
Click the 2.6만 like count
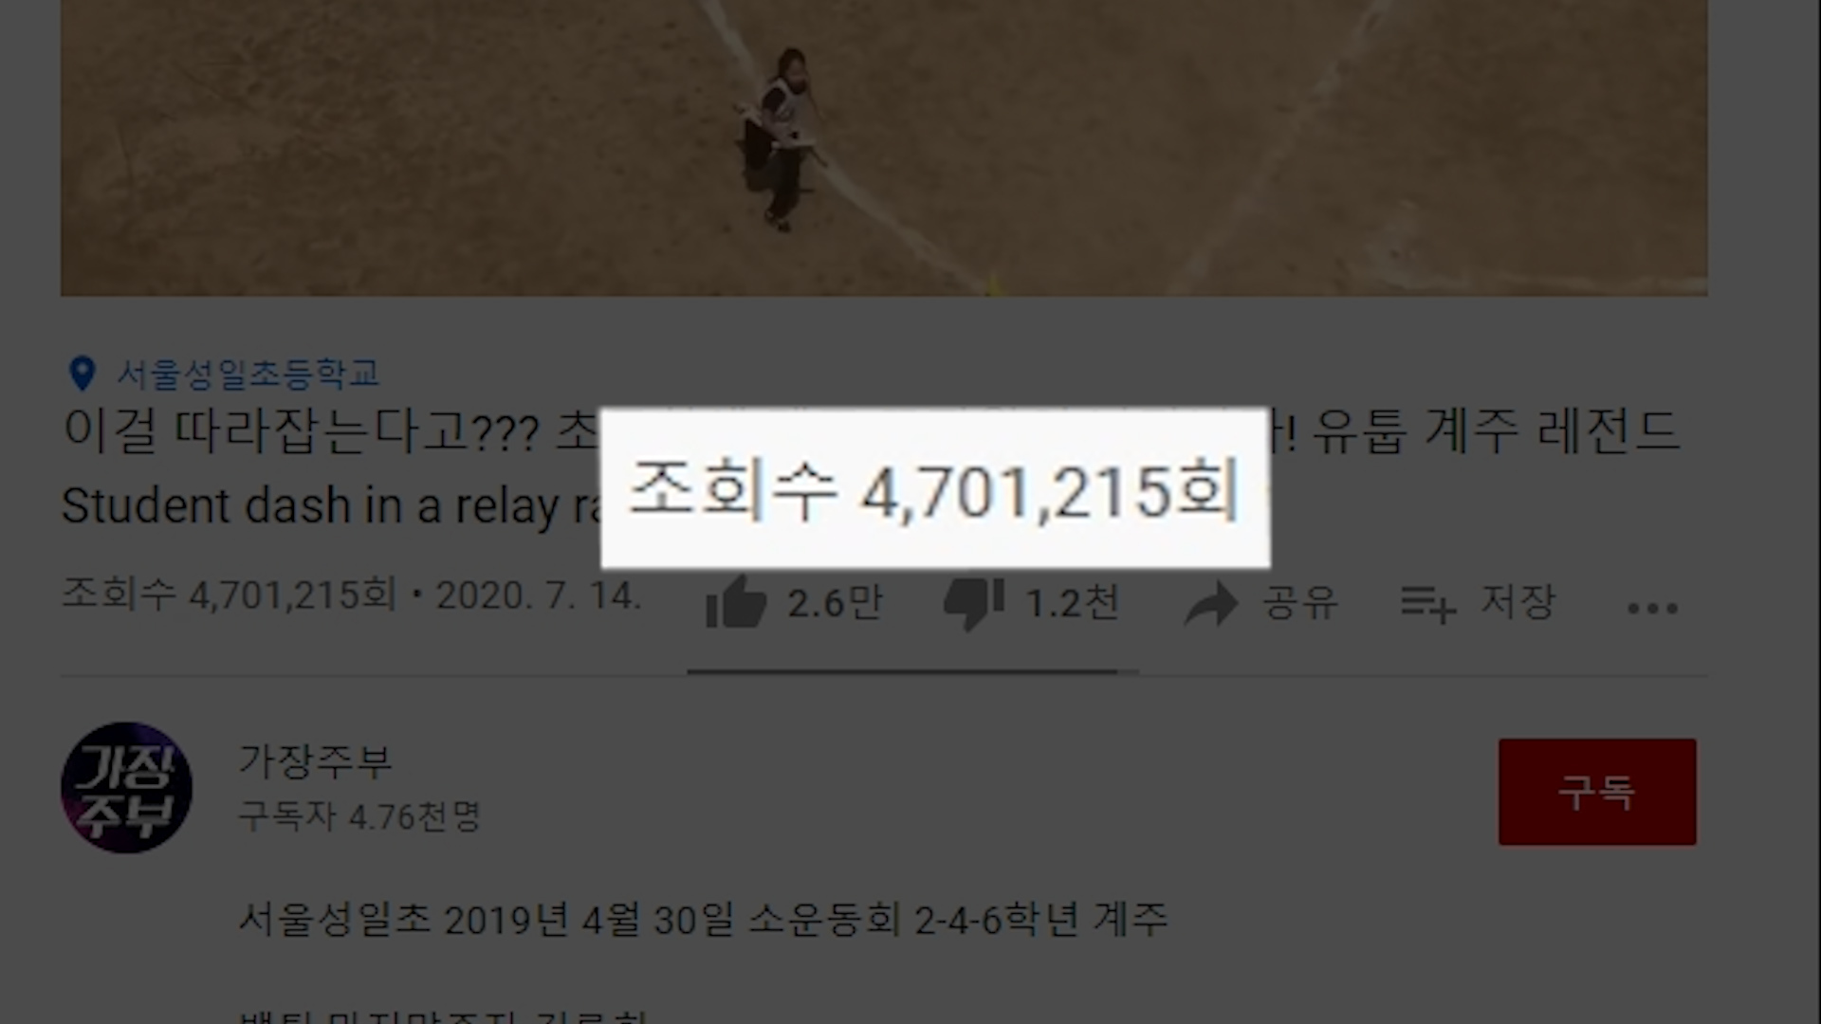(835, 603)
